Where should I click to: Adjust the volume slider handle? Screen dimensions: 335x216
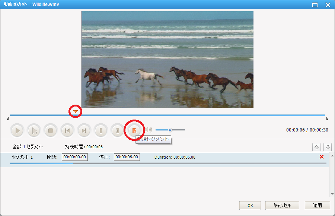(x=170, y=130)
